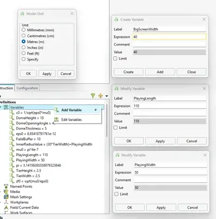
Task: Click icon beside FieldBuffer variable
Action: [x=12, y=139]
